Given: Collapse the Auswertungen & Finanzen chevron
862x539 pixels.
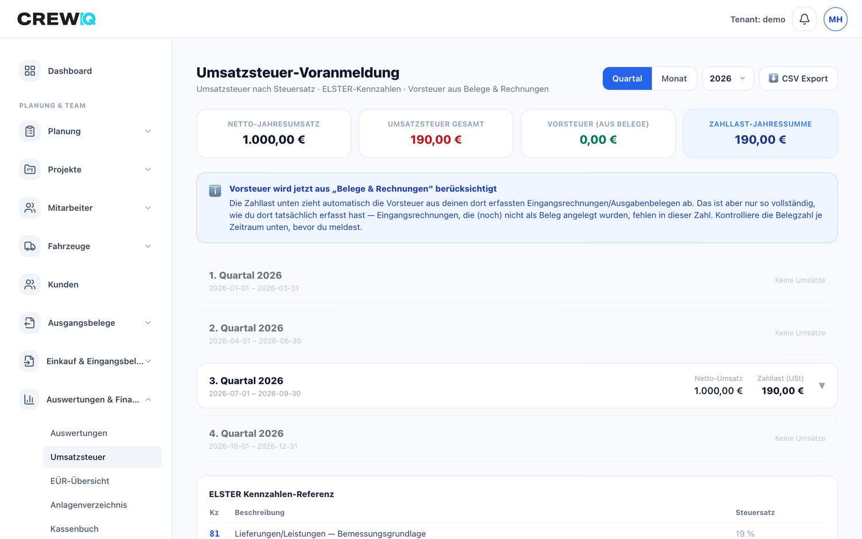Looking at the screenshot, I should (x=148, y=399).
